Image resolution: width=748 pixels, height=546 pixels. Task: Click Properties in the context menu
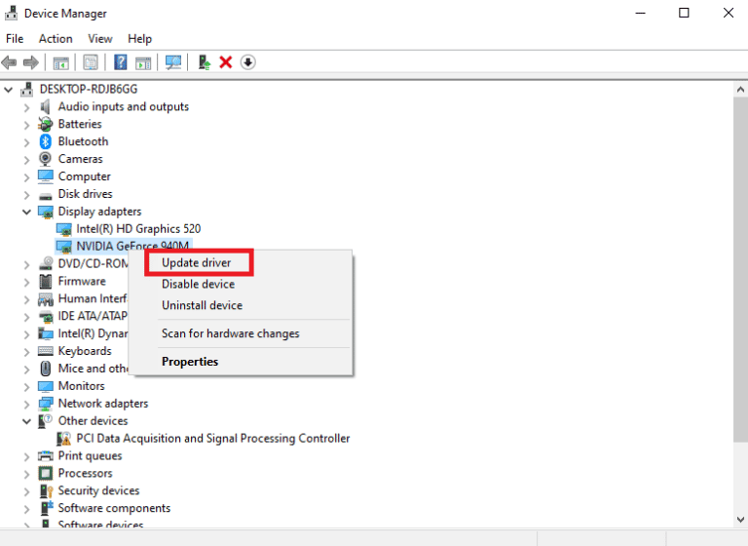point(190,362)
